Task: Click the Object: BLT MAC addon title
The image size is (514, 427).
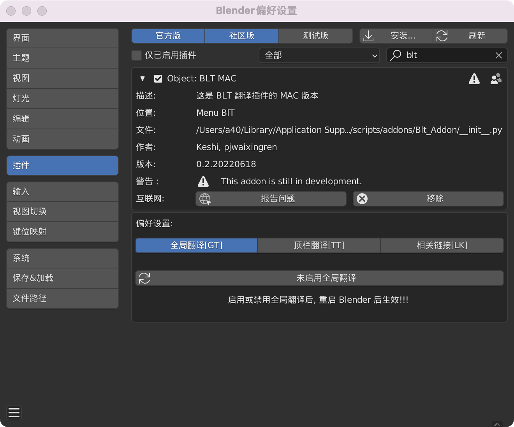Action: coord(202,79)
